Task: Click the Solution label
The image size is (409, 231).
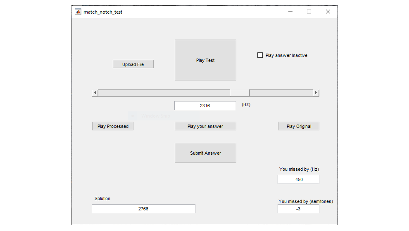Action: tap(102, 198)
